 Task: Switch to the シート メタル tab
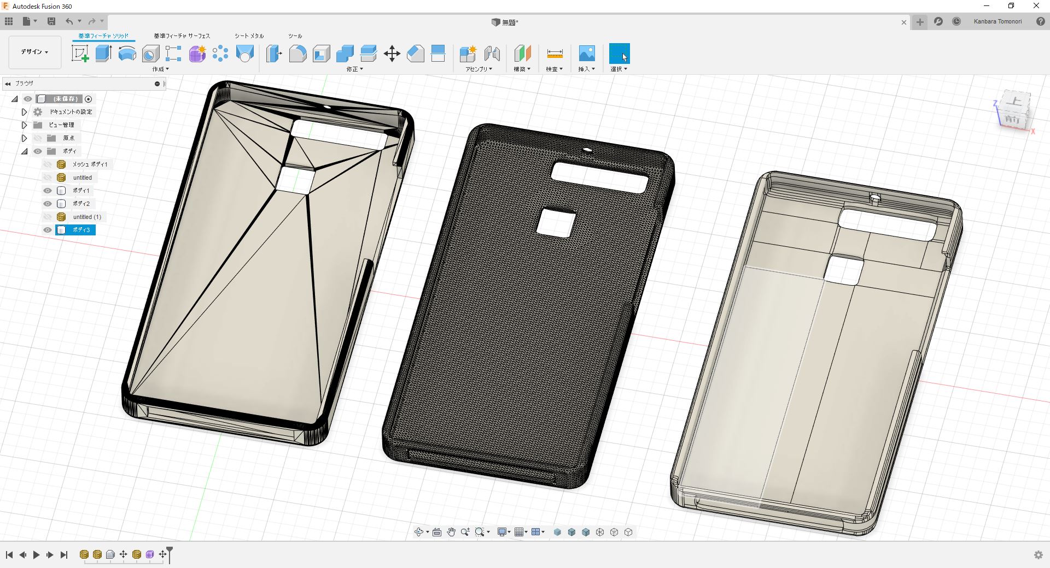(x=249, y=36)
